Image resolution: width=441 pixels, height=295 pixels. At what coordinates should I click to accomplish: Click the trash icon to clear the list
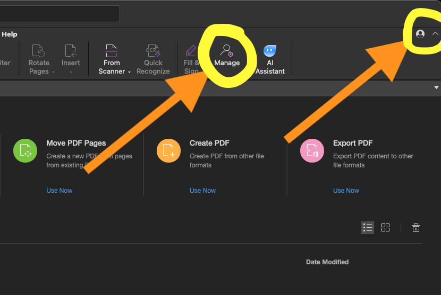[416, 228]
